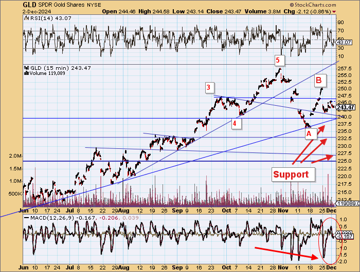
Task: Click Jul on the MACD panel date axis
Action: pos(71,267)
